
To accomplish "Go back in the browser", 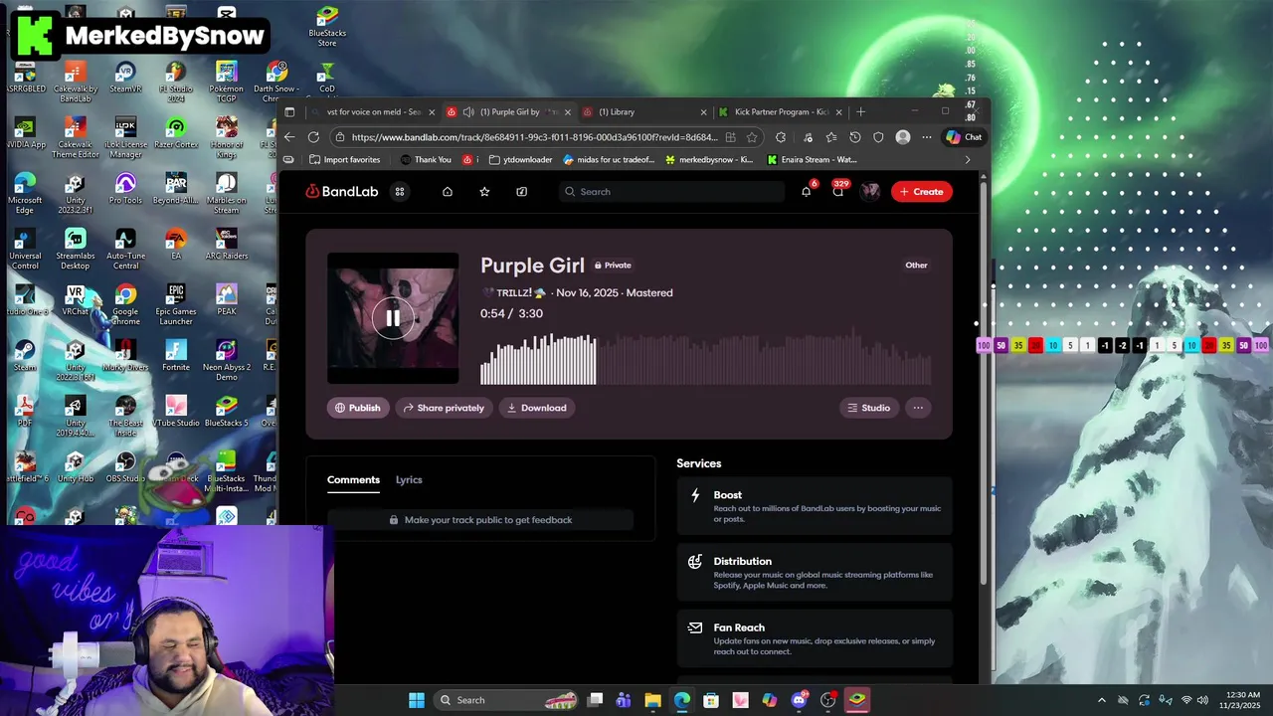I will [289, 137].
